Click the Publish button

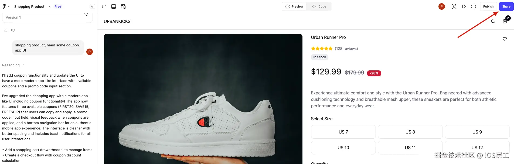(x=488, y=6)
